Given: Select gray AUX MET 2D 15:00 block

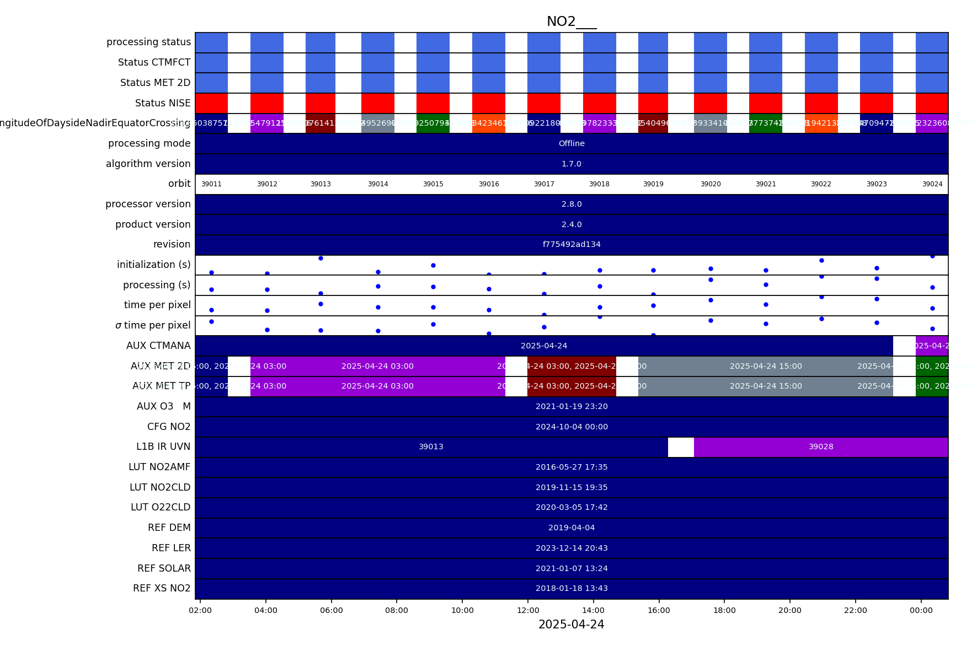Looking at the screenshot, I should [765, 366].
